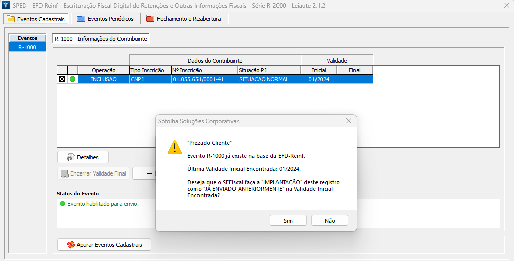Click the 01/2024 Inicial validity cell
This screenshot has height=262, width=514.
click(x=319, y=79)
